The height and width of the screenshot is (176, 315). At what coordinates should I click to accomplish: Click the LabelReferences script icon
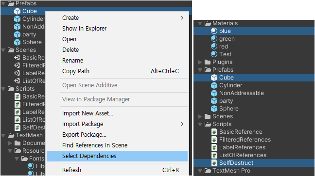(214, 147)
